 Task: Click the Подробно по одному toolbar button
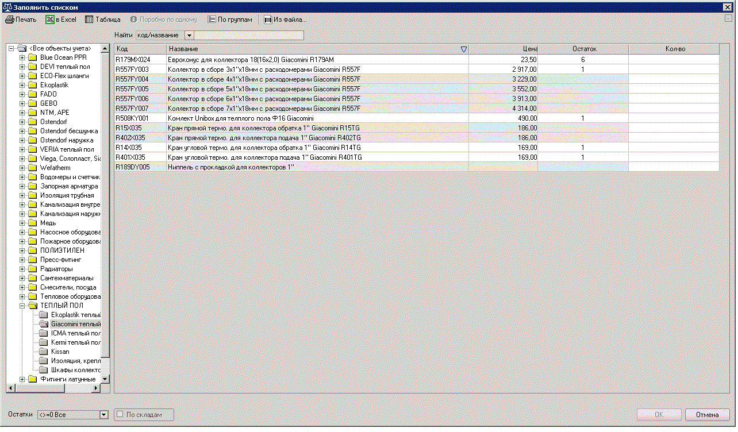coord(164,20)
